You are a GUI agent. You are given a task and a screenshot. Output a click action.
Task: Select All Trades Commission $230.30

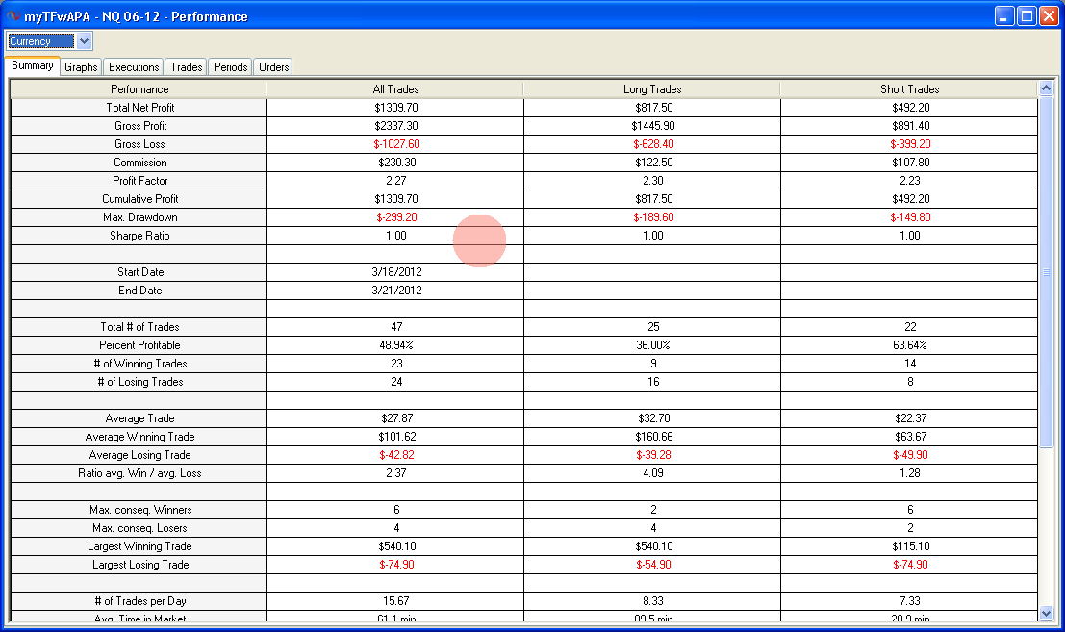(x=396, y=163)
